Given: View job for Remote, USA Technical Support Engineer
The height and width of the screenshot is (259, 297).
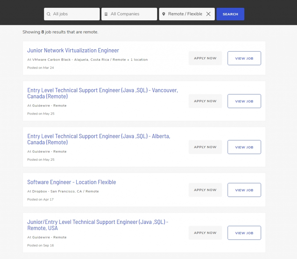Looking at the screenshot, I should coord(244,233).
